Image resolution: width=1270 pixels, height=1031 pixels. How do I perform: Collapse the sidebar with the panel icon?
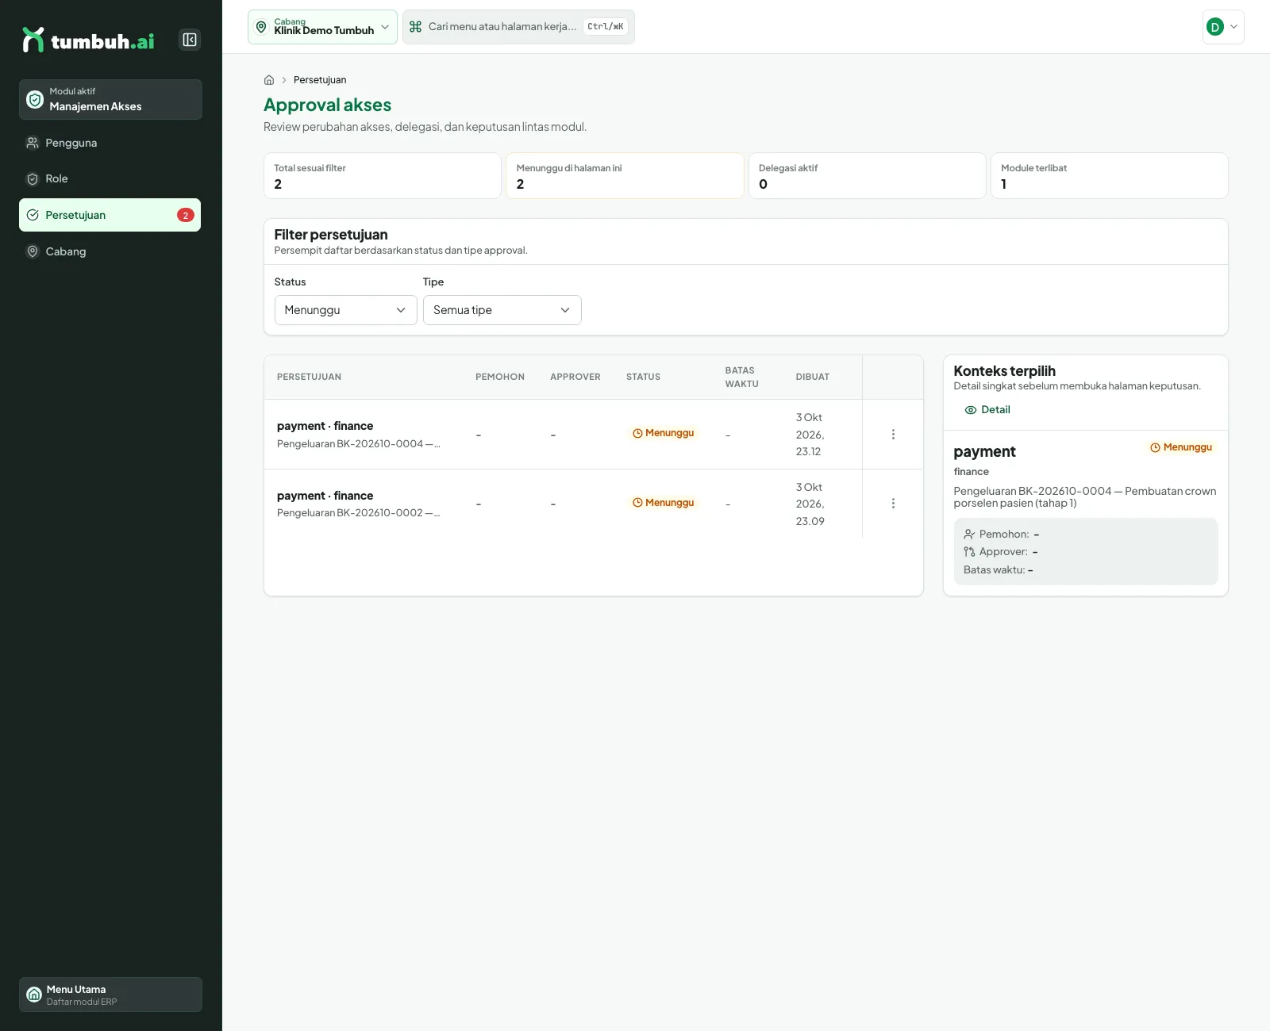click(x=190, y=40)
